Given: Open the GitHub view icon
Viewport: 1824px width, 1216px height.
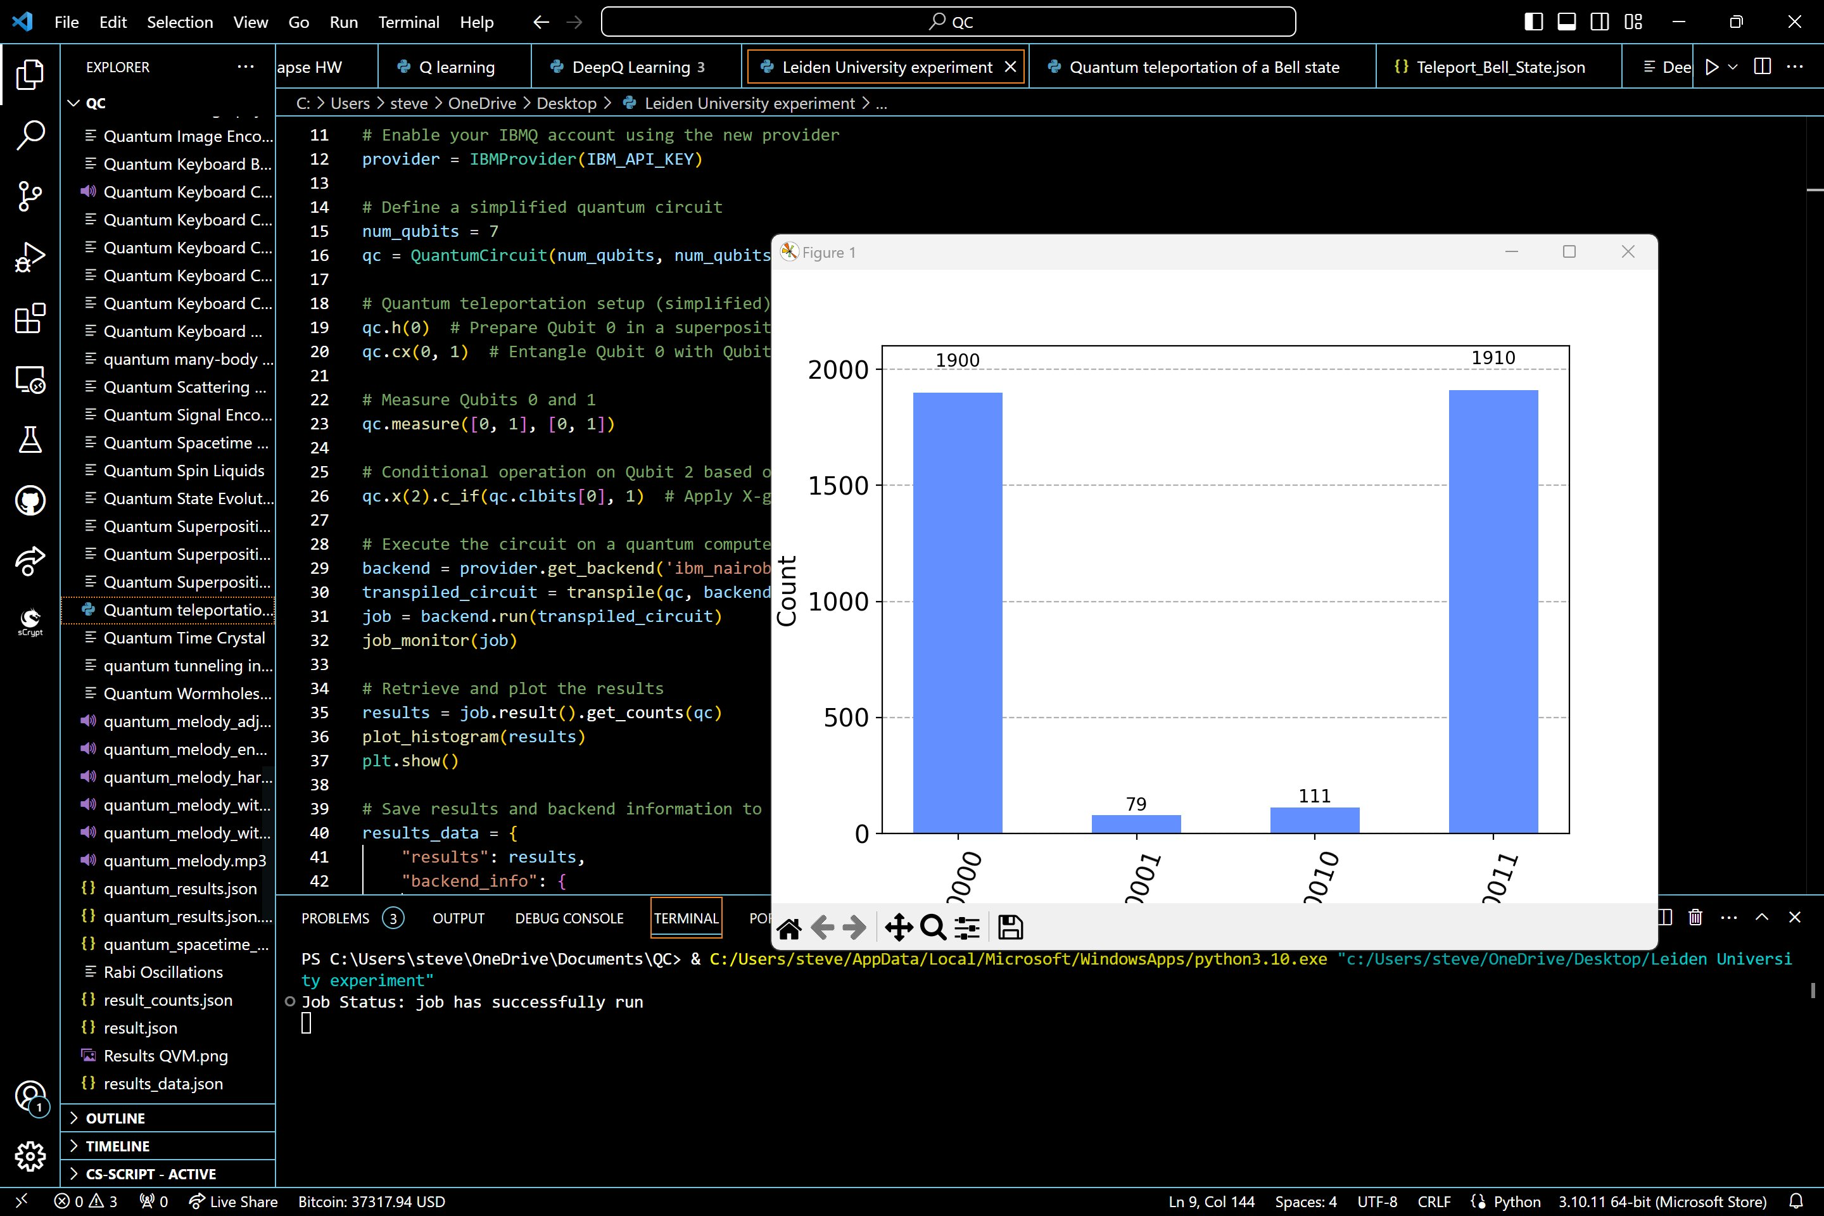Looking at the screenshot, I should [30, 500].
